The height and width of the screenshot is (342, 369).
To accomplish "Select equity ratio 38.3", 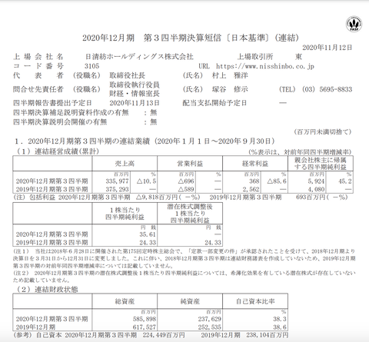I will (x=280, y=319).
